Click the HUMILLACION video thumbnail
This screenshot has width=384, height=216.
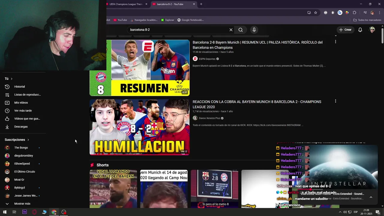click(x=139, y=127)
